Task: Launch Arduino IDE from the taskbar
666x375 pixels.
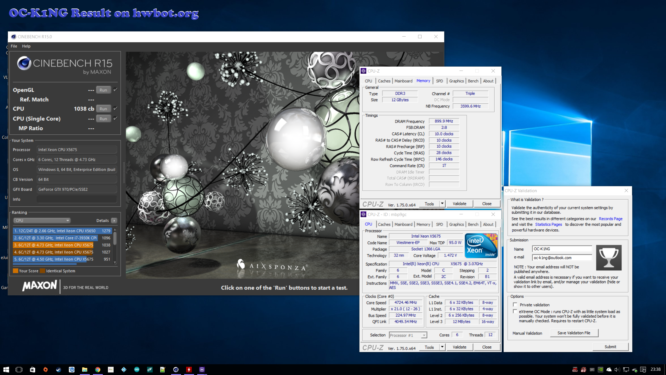Action: click(x=137, y=369)
